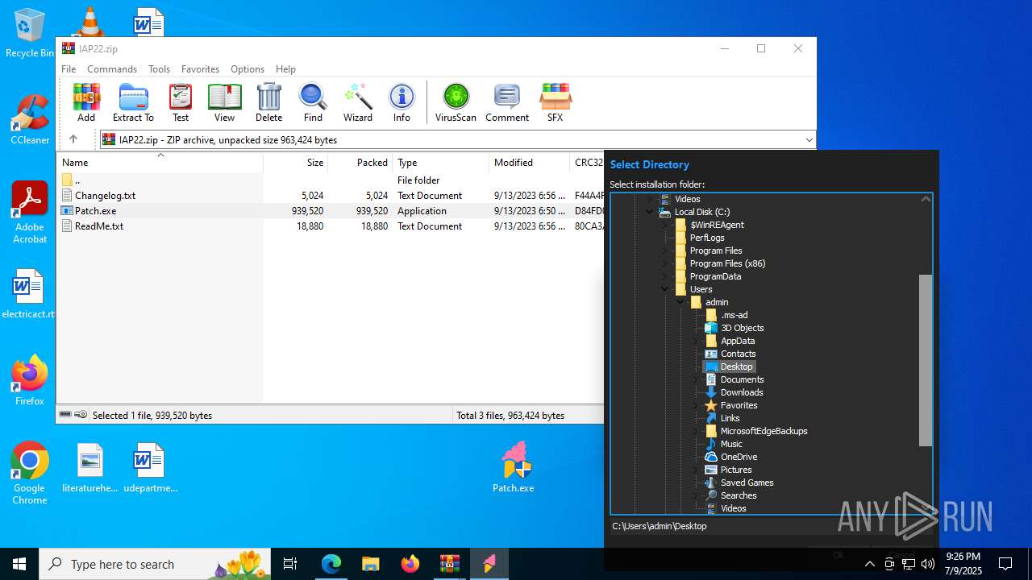
Task: Click the taskbar search box
Action: pos(156,564)
